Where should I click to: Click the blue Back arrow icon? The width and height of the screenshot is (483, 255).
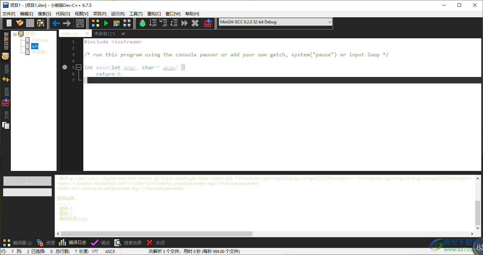[56, 23]
